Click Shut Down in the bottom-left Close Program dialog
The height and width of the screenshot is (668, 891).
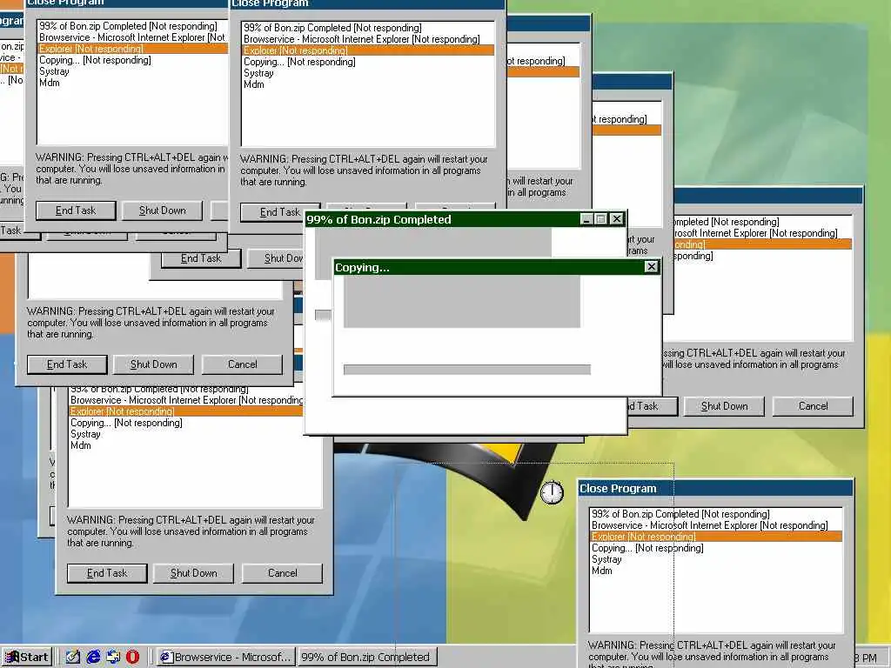[194, 573]
